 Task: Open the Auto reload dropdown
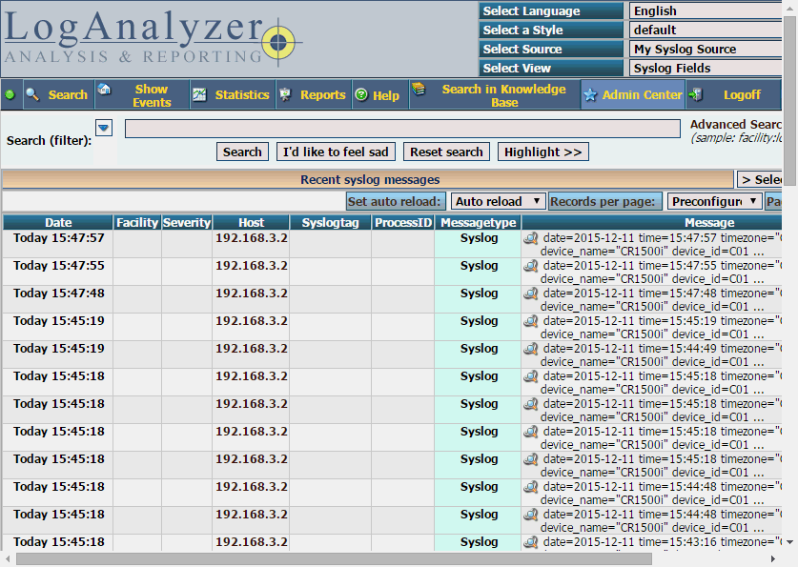point(499,201)
